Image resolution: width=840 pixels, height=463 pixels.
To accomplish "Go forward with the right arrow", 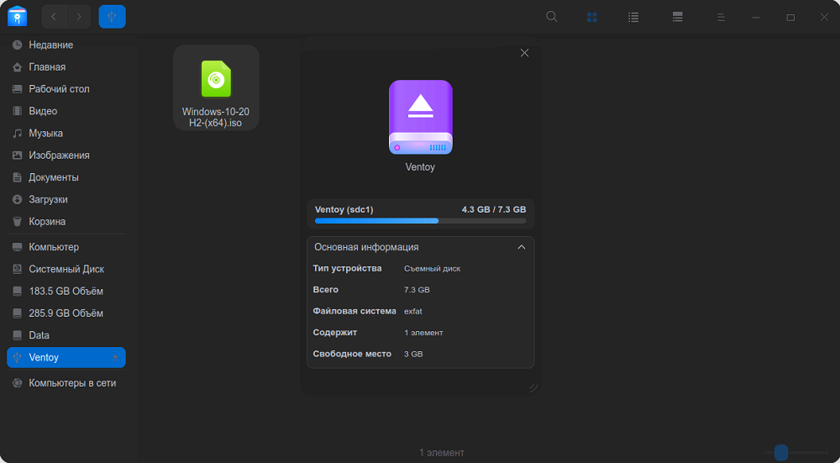I will click(x=79, y=16).
